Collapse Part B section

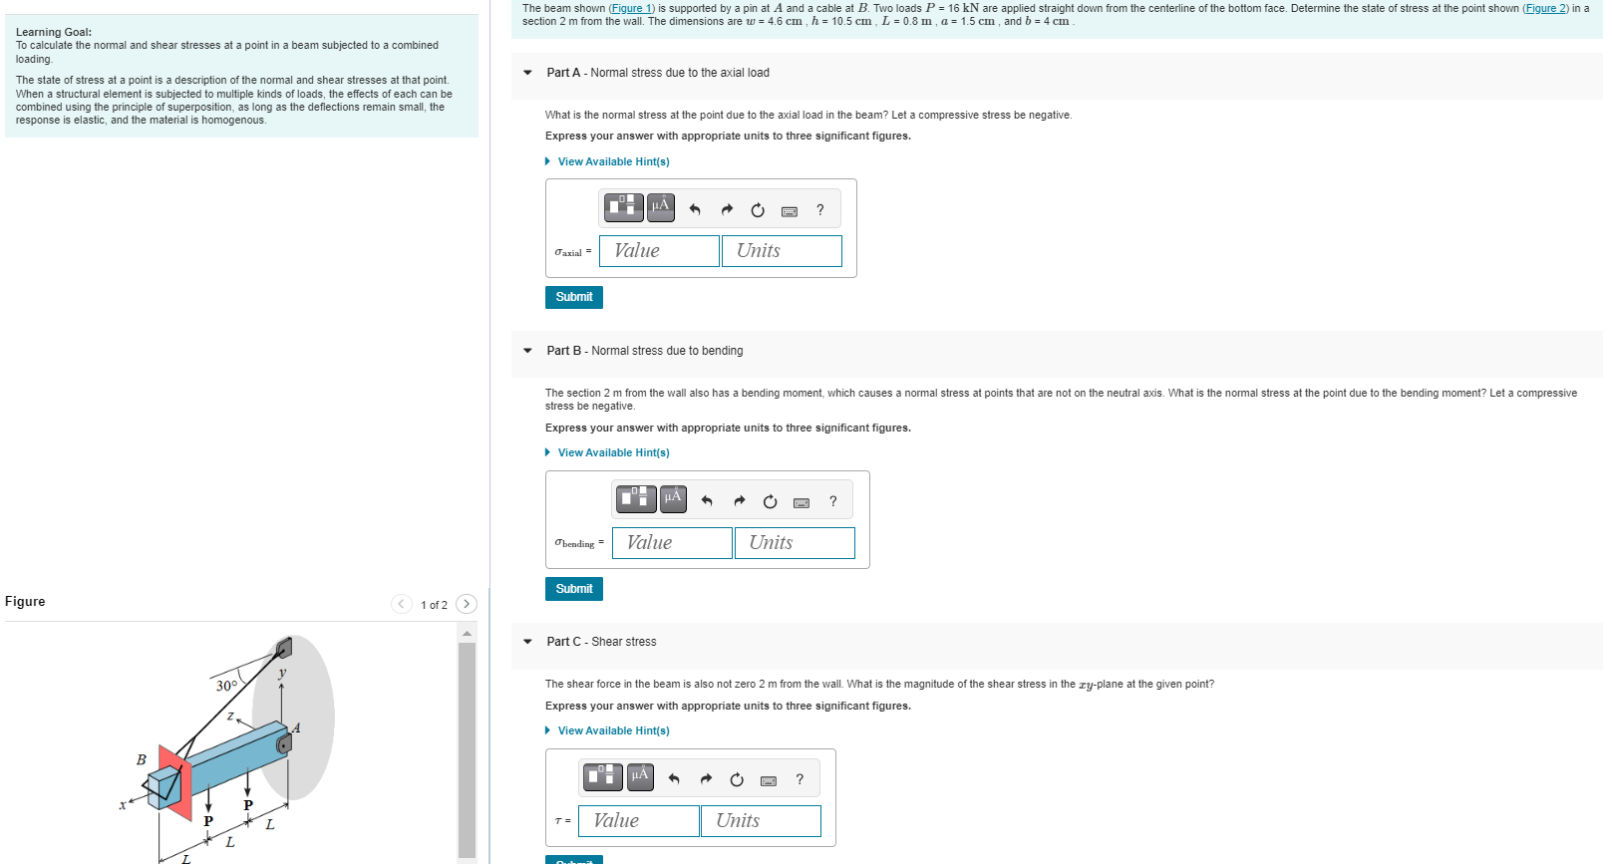(527, 351)
